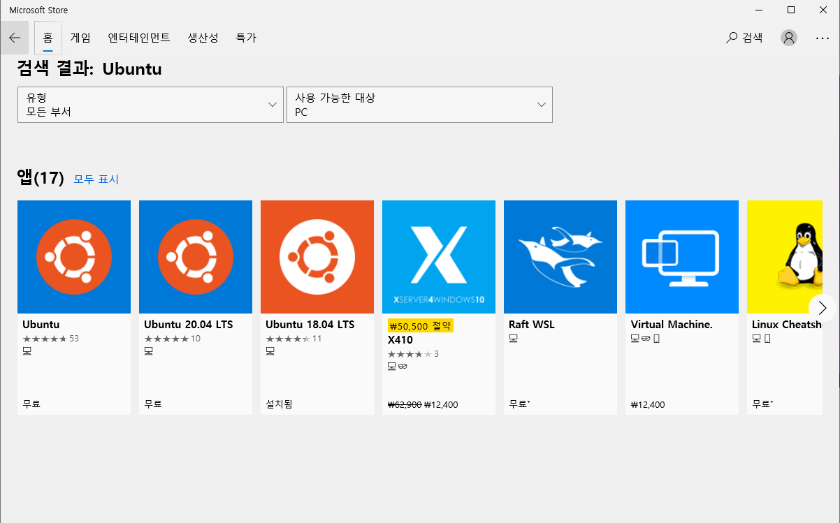Click PC device icon under Raft WSL

(514, 339)
